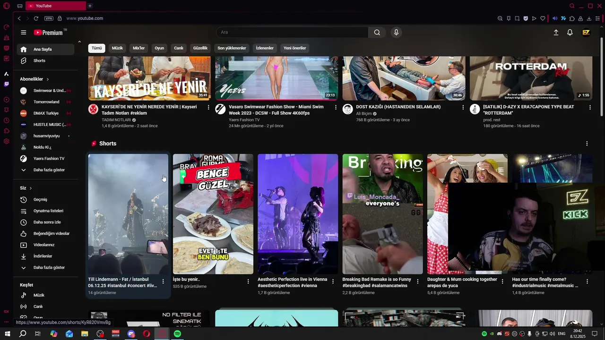Image resolution: width=605 pixels, height=340 pixels.
Task: Open İndirilenler downloads
Action: click(x=45, y=256)
